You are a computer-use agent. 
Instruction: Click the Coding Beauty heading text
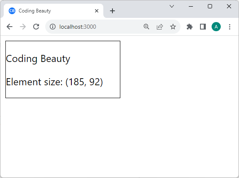coord(38,59)
